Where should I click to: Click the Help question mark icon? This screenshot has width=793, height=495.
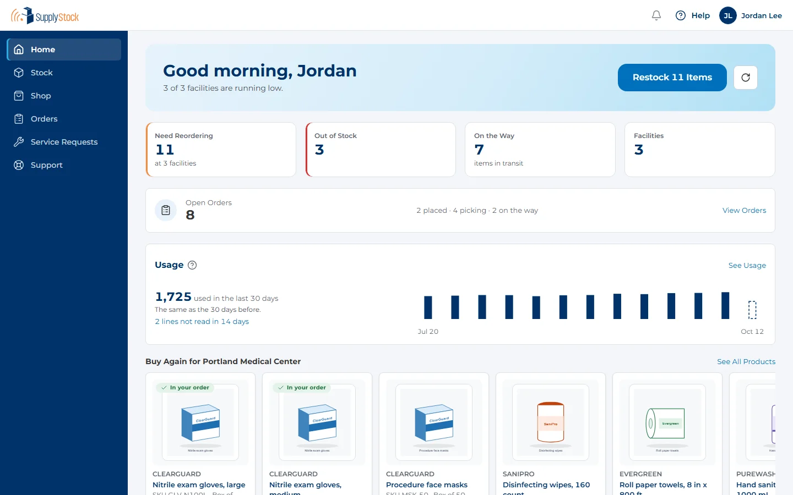point(681,15)
